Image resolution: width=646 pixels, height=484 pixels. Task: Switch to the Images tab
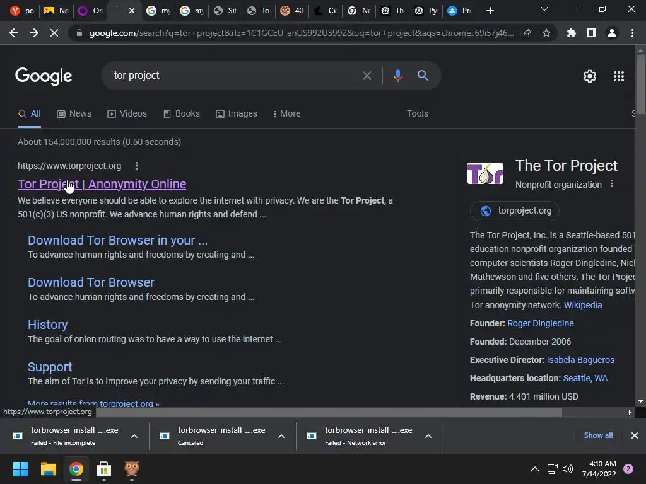click(237, 113)
